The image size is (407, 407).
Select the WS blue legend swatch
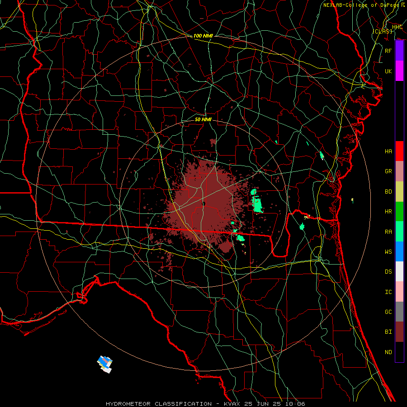click(x=399, y=251)
